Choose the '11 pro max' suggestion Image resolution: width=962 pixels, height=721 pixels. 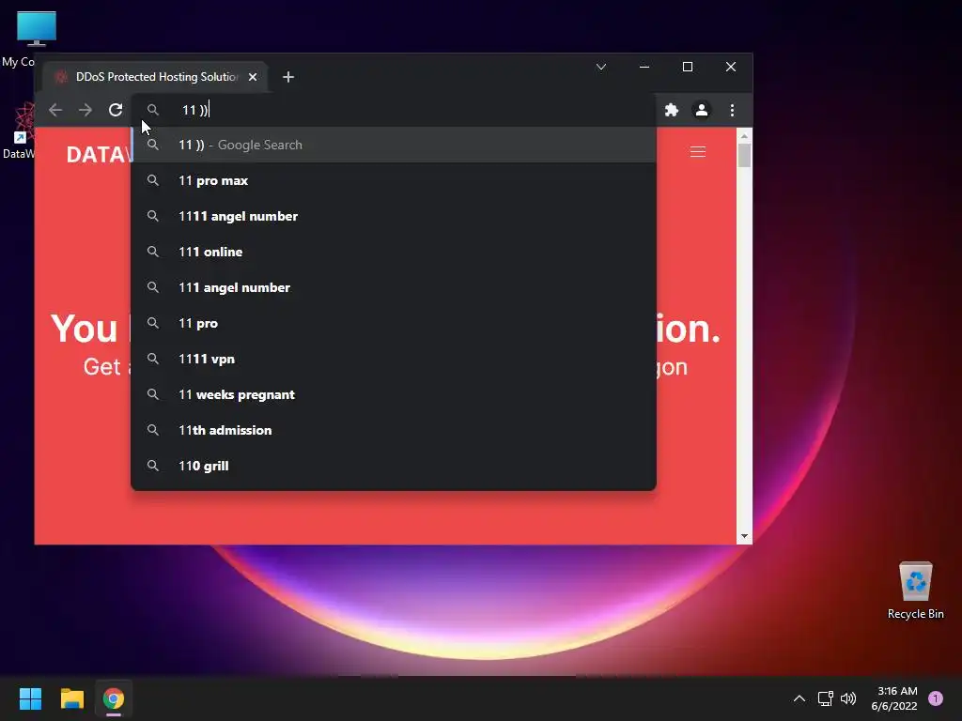point(394,180)
